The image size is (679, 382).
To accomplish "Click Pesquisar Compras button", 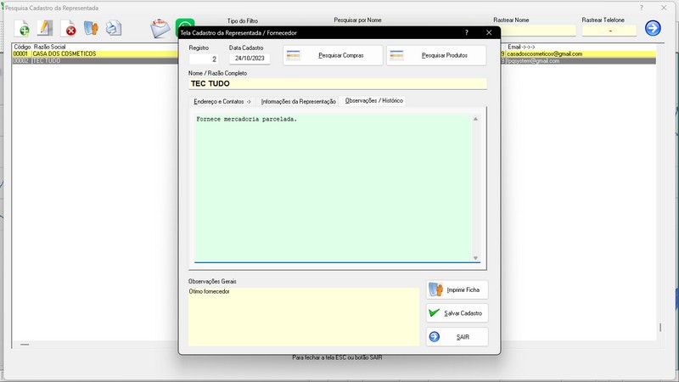I will tap(333, 55).
